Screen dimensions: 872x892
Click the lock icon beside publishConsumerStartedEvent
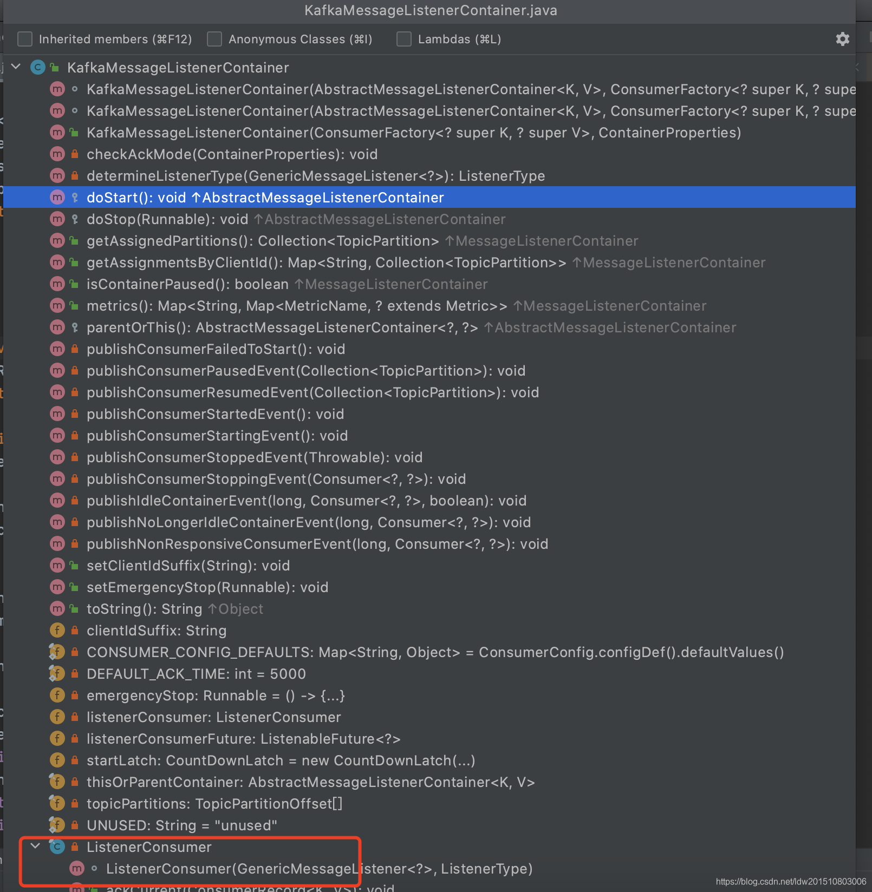click(75, 414)
